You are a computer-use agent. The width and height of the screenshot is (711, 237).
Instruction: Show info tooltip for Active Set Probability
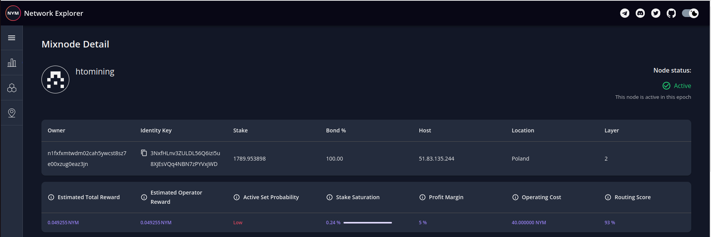tap(237, 197)
